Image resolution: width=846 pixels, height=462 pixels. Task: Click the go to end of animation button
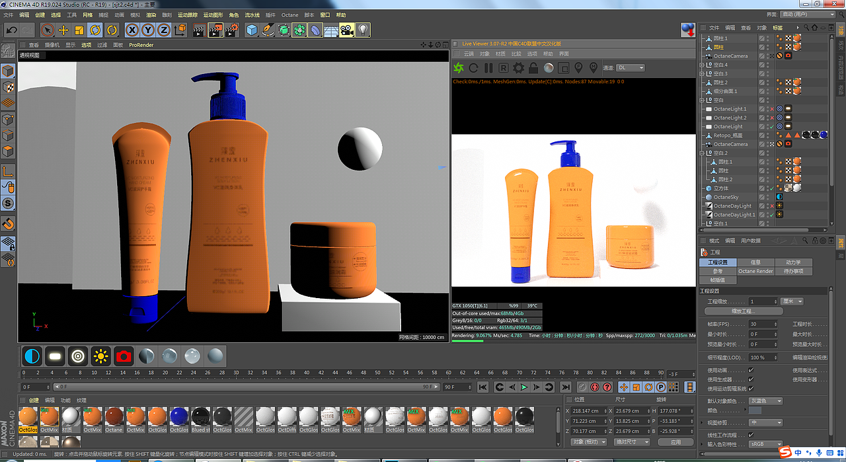point(565,387)
